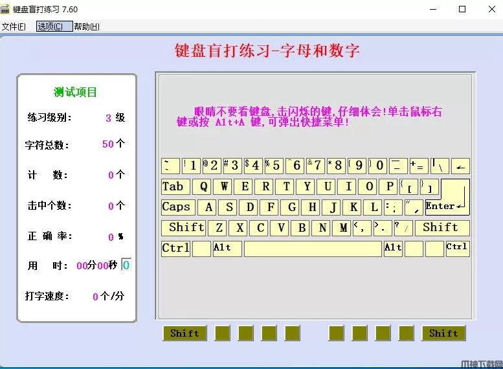
Task: Click the number 0 key
Action: tap(377, 166)
